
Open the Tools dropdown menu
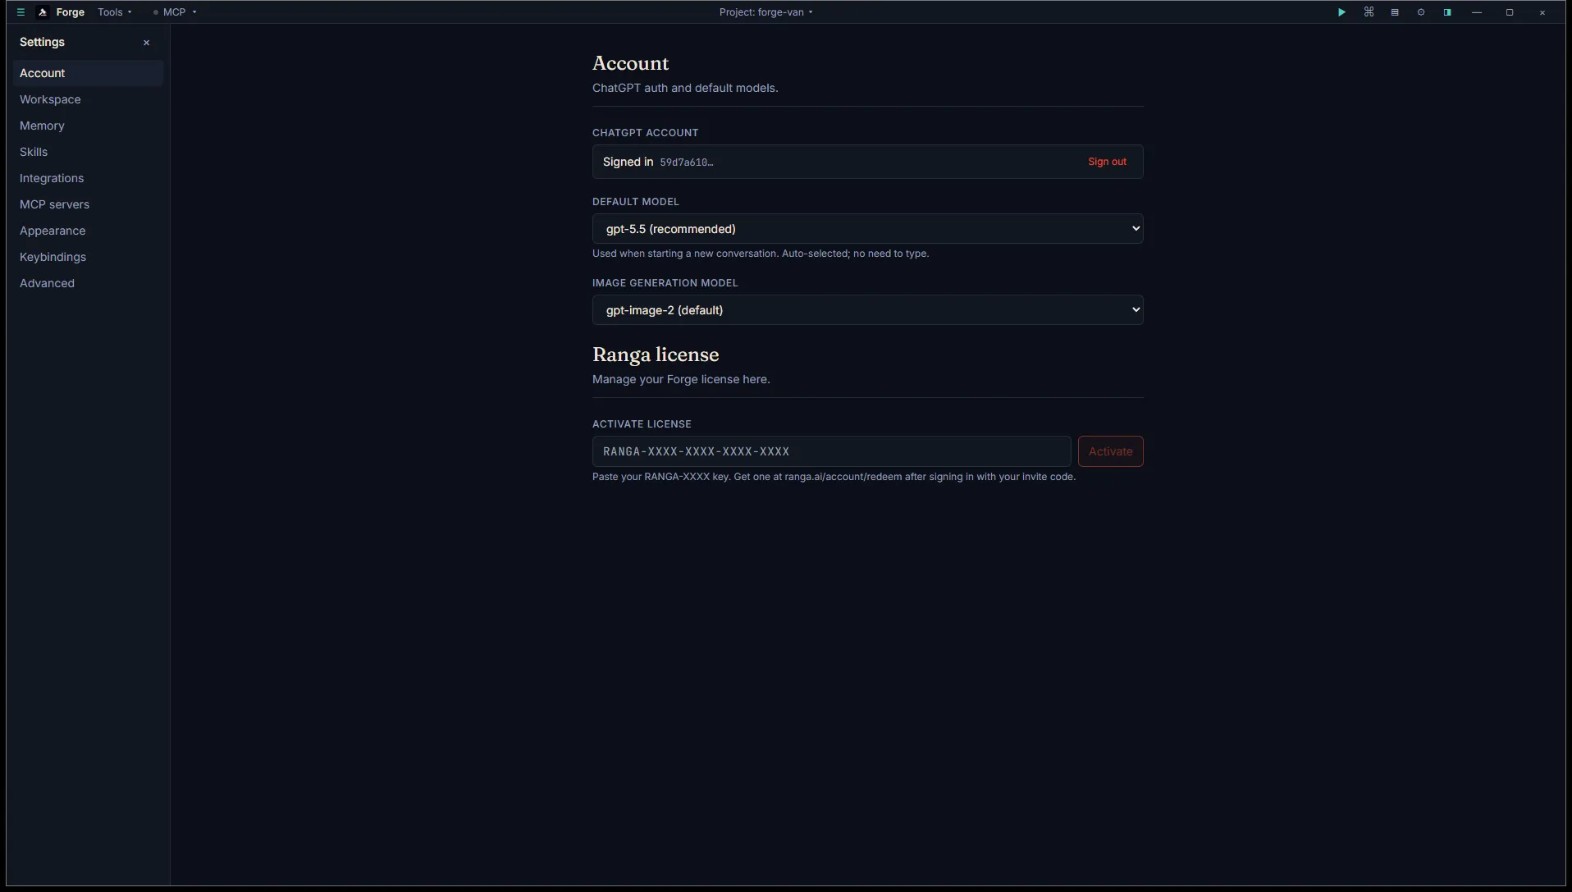(115, 12)
